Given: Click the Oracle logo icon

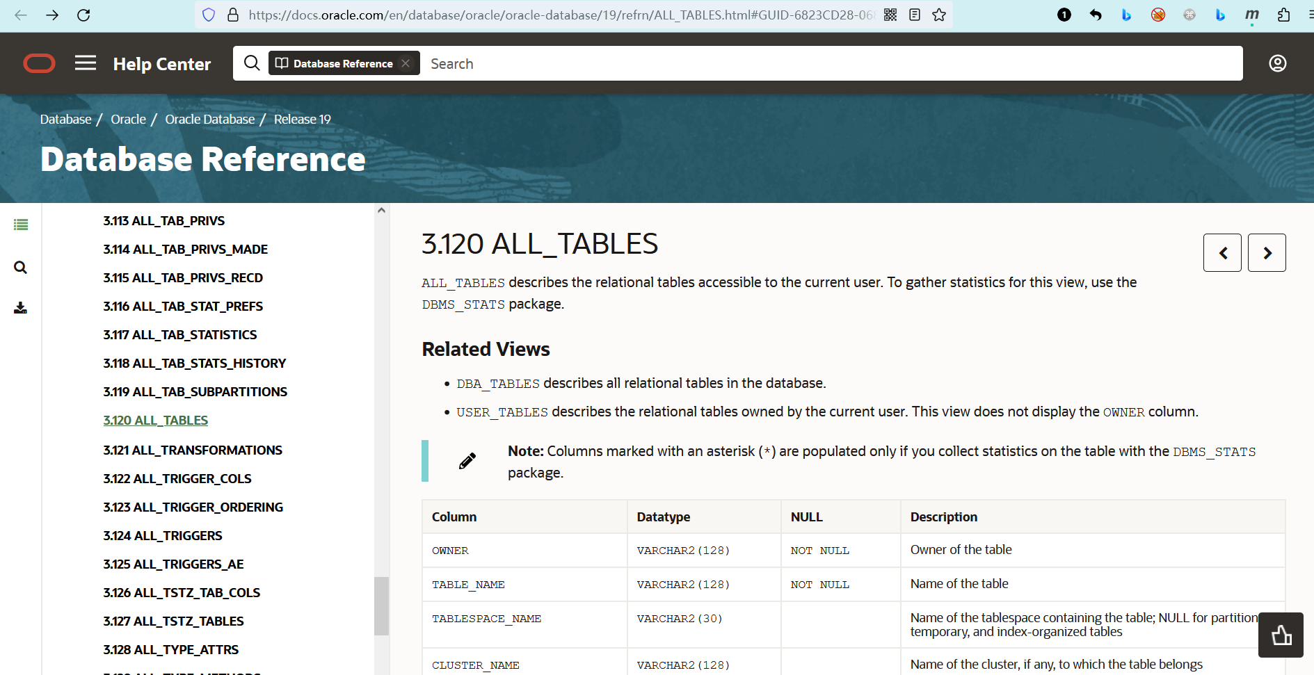Looking at the screenshot, I should click(39, 64).
